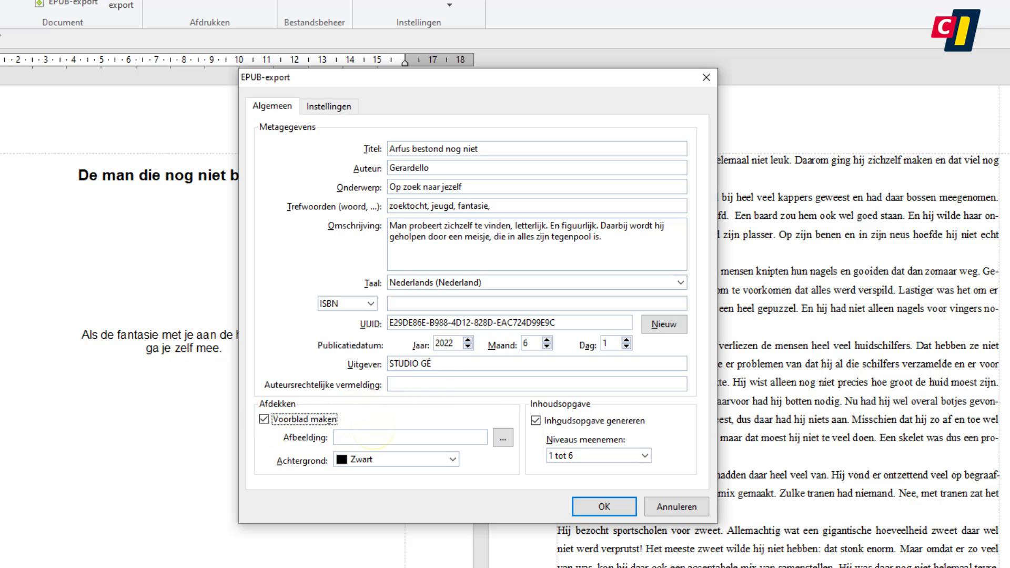Switch to the Instellingen tab
Viewport: 1010px width, 568px height.
pos(328,106)
